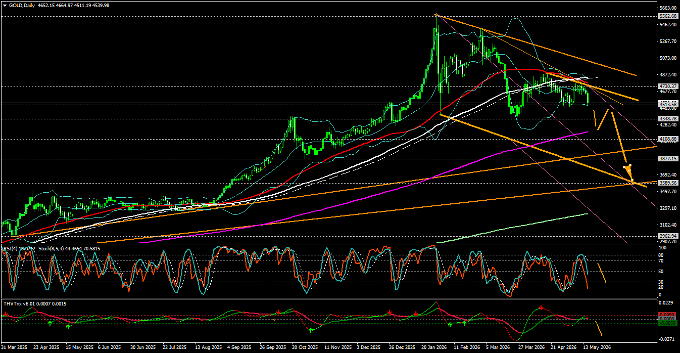Click the 5267.70 price axis tick

[668, 41]
